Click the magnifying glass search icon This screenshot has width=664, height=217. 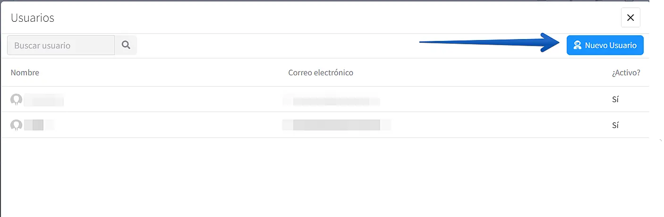pos(126,45)
